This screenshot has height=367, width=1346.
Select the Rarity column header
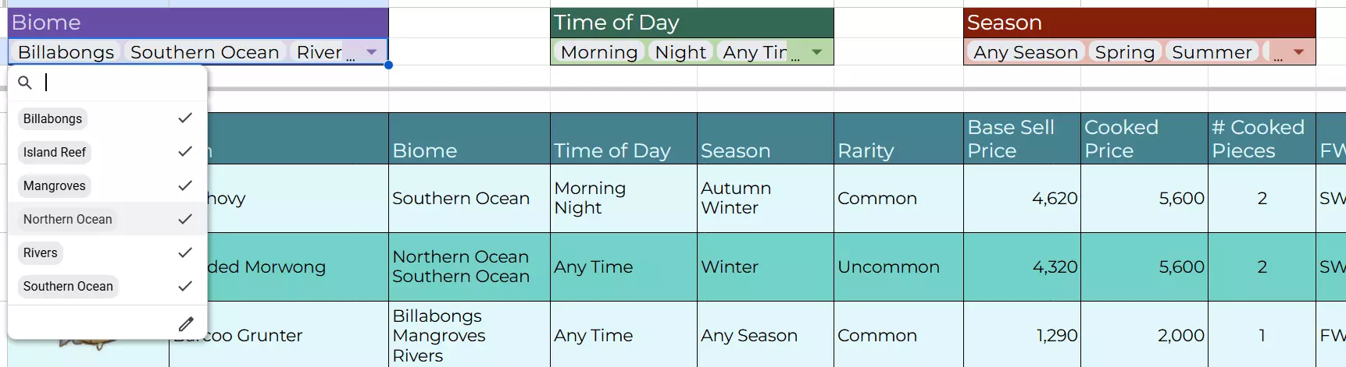click(x=898, y=139)
